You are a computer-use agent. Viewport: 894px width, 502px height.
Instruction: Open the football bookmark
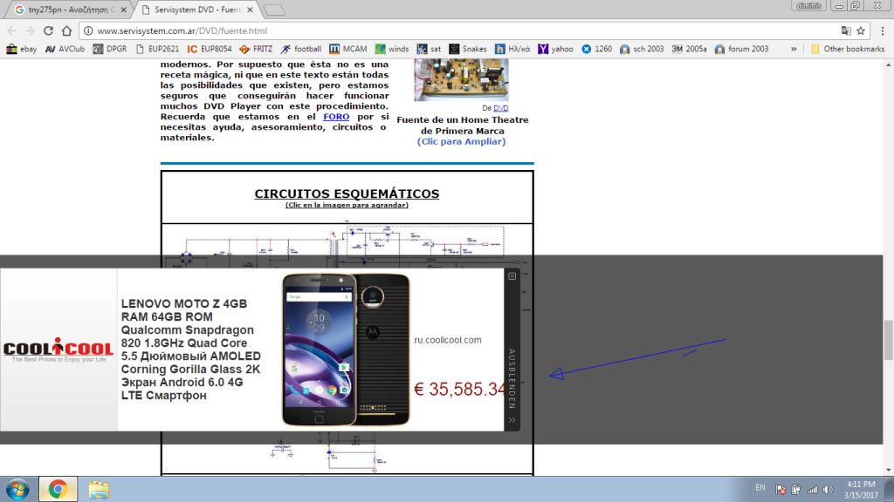301,49
